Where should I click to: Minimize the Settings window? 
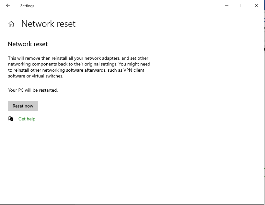(227, 5)
